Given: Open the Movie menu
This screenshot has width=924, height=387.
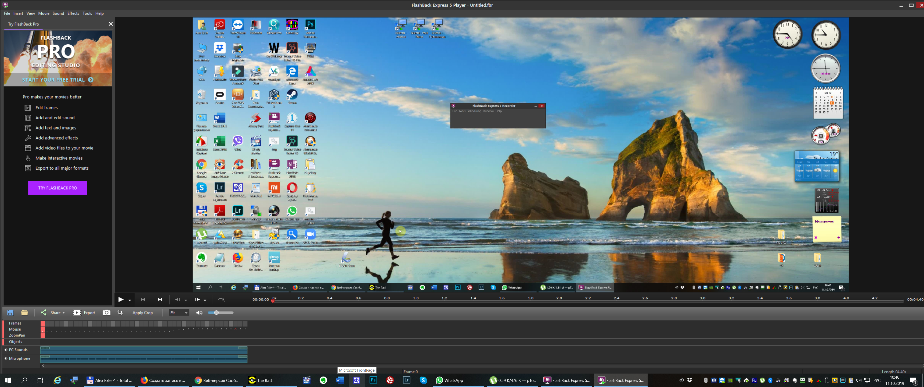Looking at the screenshot, I should (x=44, y=13).
